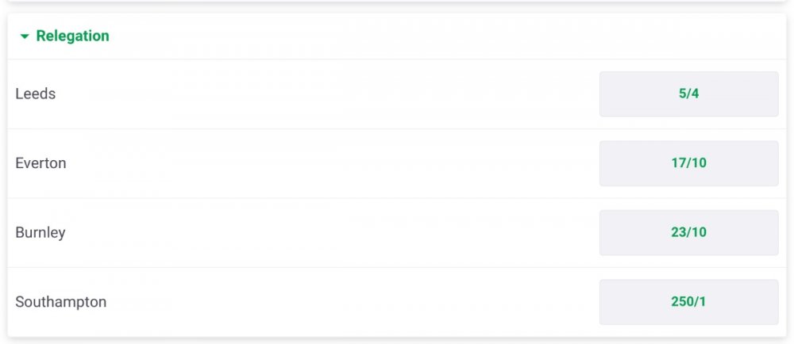Back the second-favourite for relegation
The width and height of the screenshot is (794, 344).
(x=688, y=163)
